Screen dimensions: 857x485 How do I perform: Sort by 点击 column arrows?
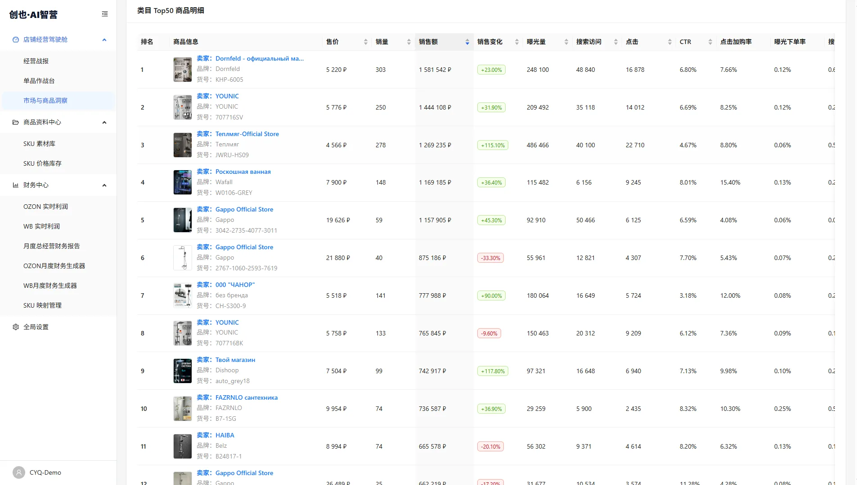670,42
